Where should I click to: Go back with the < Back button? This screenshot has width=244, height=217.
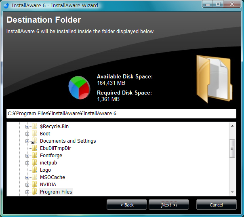point(127,205)
